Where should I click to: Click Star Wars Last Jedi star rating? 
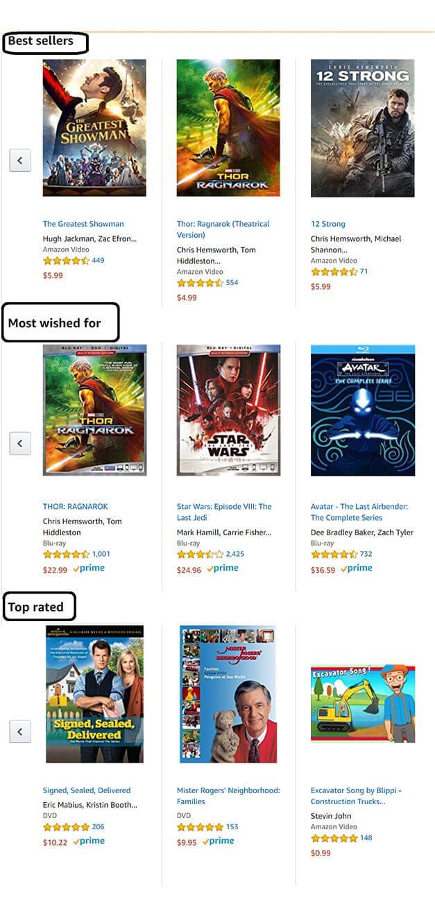(x=200, y=554)
